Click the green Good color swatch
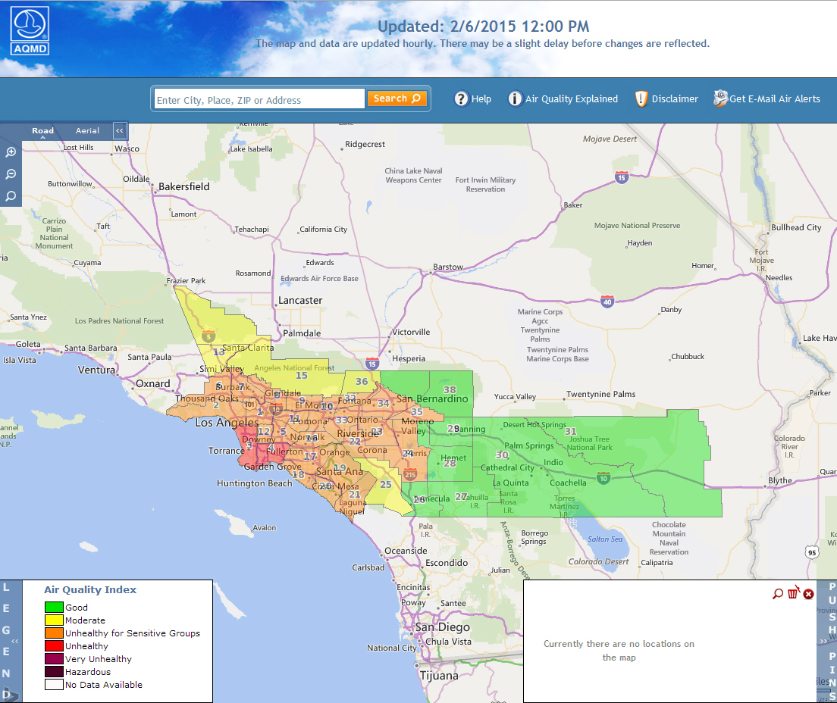The image size is (837, 703). pyautogui.click(x=53, y=607)
